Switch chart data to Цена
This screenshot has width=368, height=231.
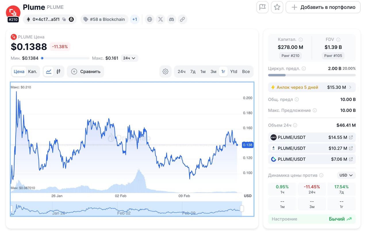tap(19, 72)
